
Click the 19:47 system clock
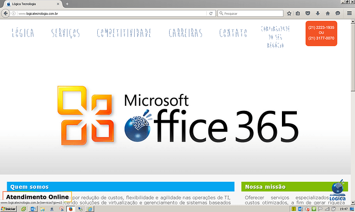(344, 209)
